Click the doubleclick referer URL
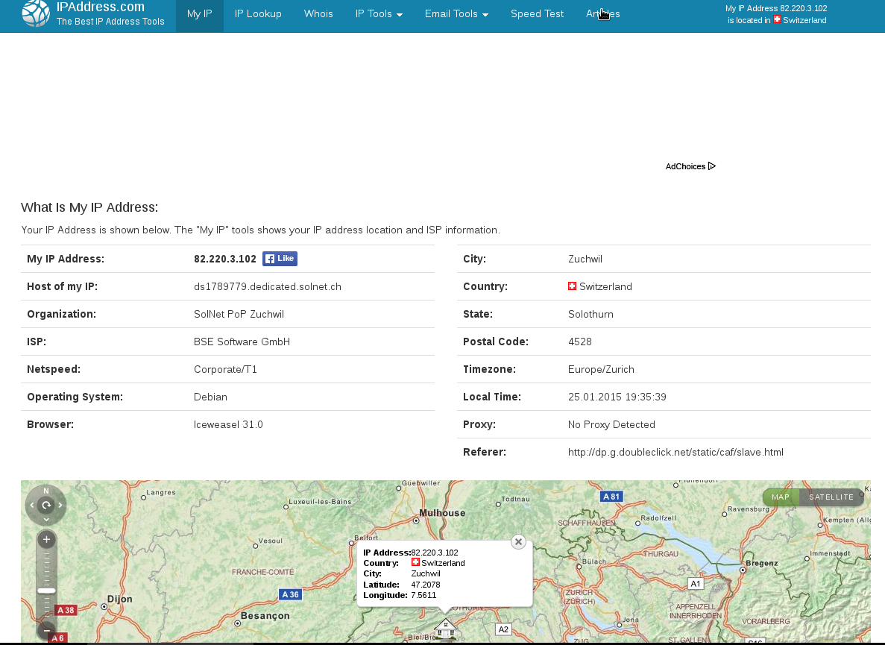The height and width of the screenshot is (645, 885). 675,453
